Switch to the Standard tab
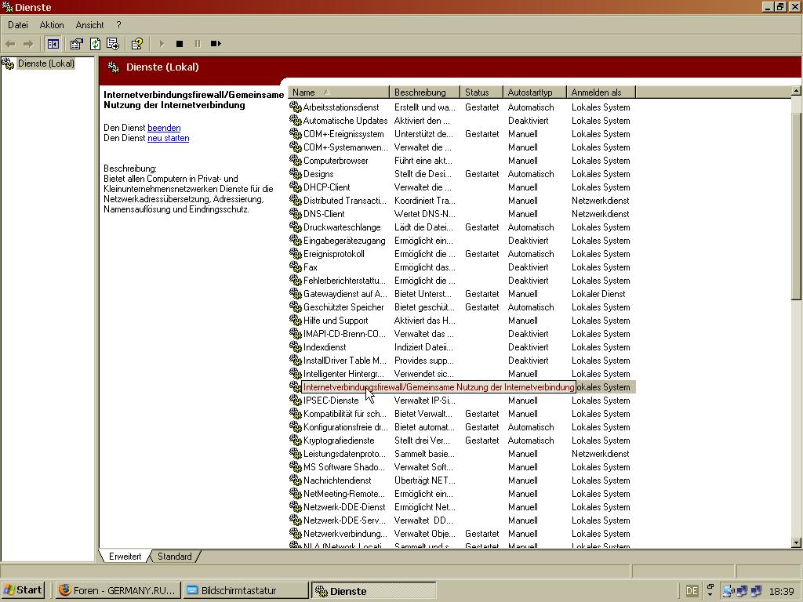Viewport: 803px width, 602px height. pyautogui.click(x=174, y=557)
